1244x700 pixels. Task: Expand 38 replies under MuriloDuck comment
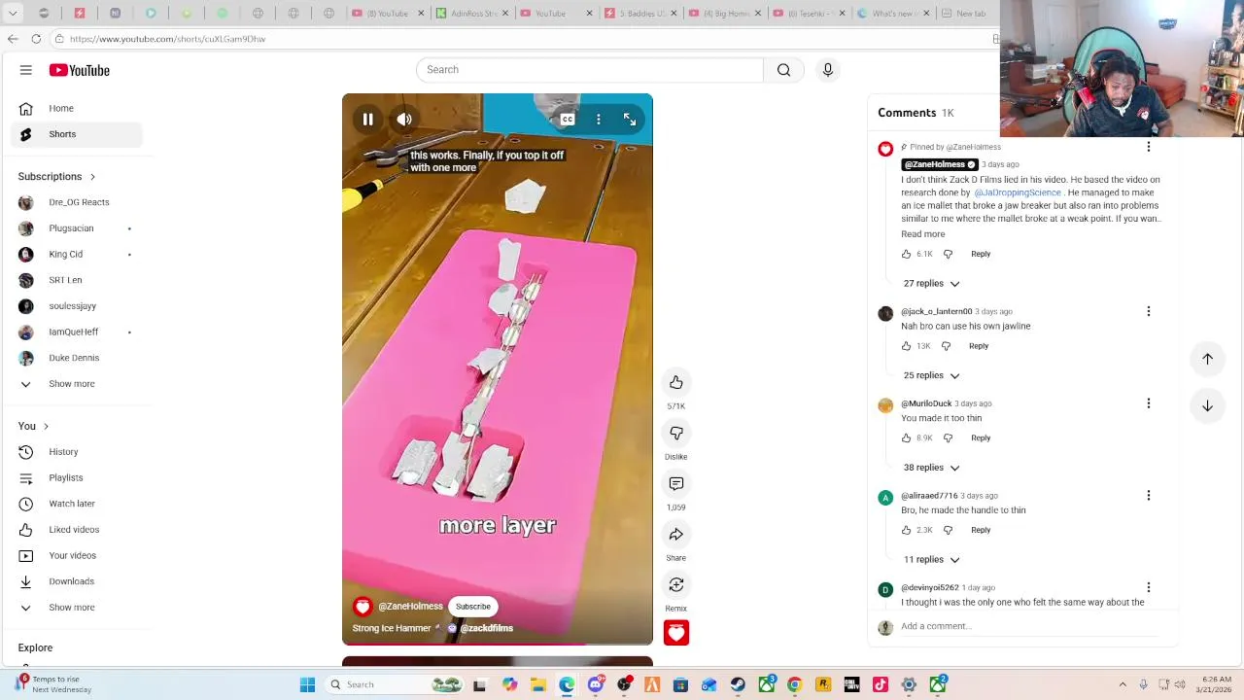[931, 468]
